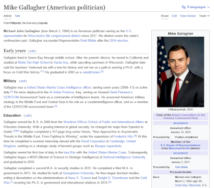
Task: Click the language translation icon
Action: (x=183, y=7)
